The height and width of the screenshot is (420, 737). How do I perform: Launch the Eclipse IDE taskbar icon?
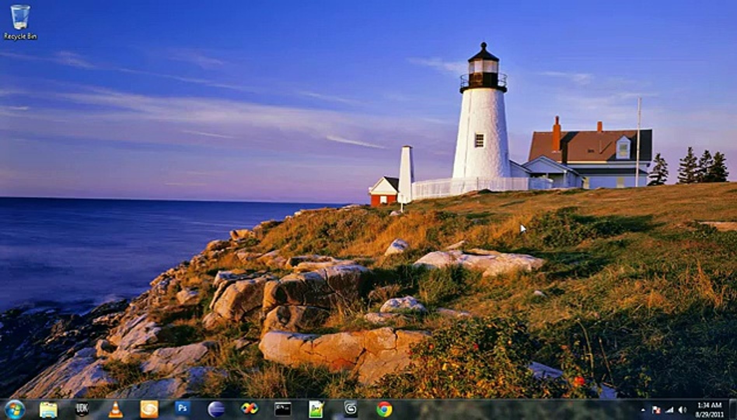[x=216, y=409]
